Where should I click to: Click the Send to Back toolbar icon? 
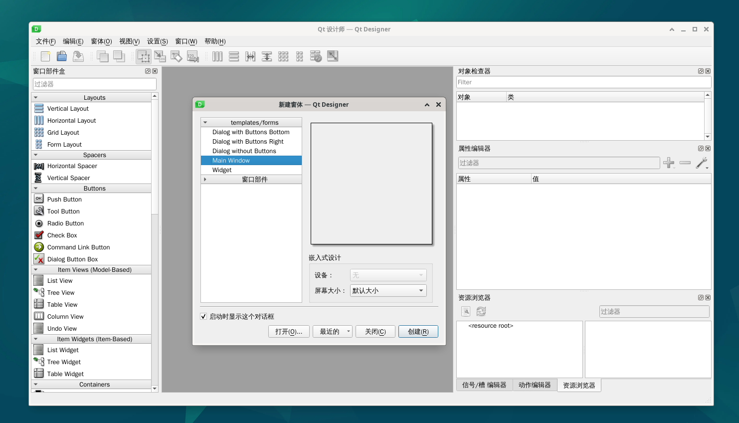(103, 56)
